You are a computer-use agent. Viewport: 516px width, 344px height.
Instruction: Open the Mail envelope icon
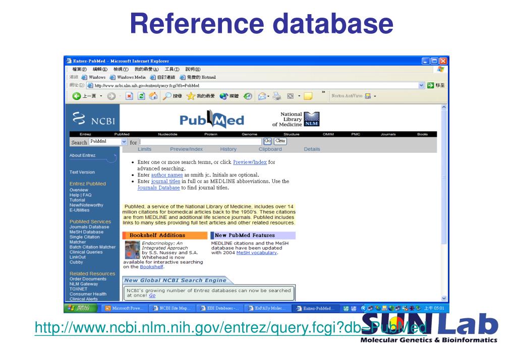pos(262,96)
